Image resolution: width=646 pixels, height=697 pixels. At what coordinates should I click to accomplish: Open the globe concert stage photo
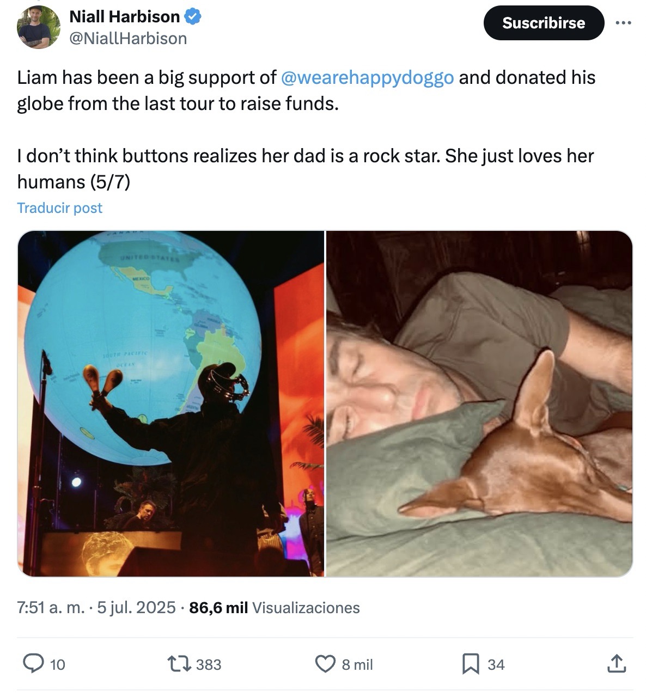pyautogui.click(x=171, y=403)
